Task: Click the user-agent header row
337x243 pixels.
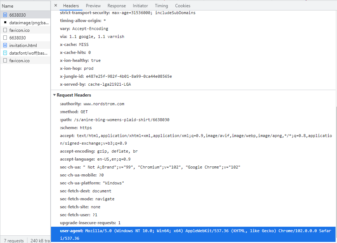Action: click(193, 234)
